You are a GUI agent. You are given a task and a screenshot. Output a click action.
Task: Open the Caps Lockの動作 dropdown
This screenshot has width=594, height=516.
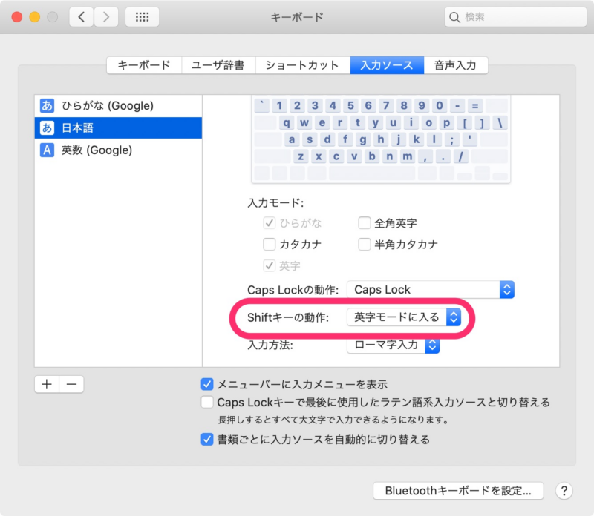tap(431, 290)
